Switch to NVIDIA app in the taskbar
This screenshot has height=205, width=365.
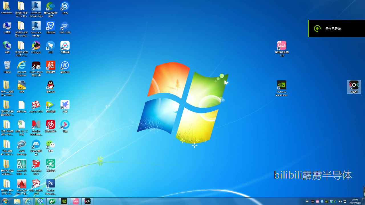(64, 201)
